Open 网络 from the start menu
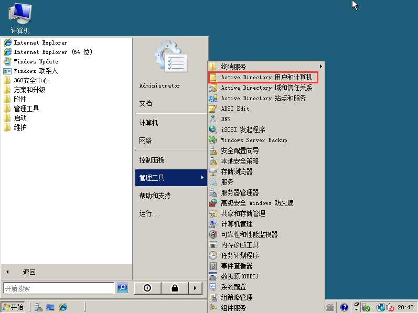The width and height of the screenshot is (418, 313). (146, 141)
